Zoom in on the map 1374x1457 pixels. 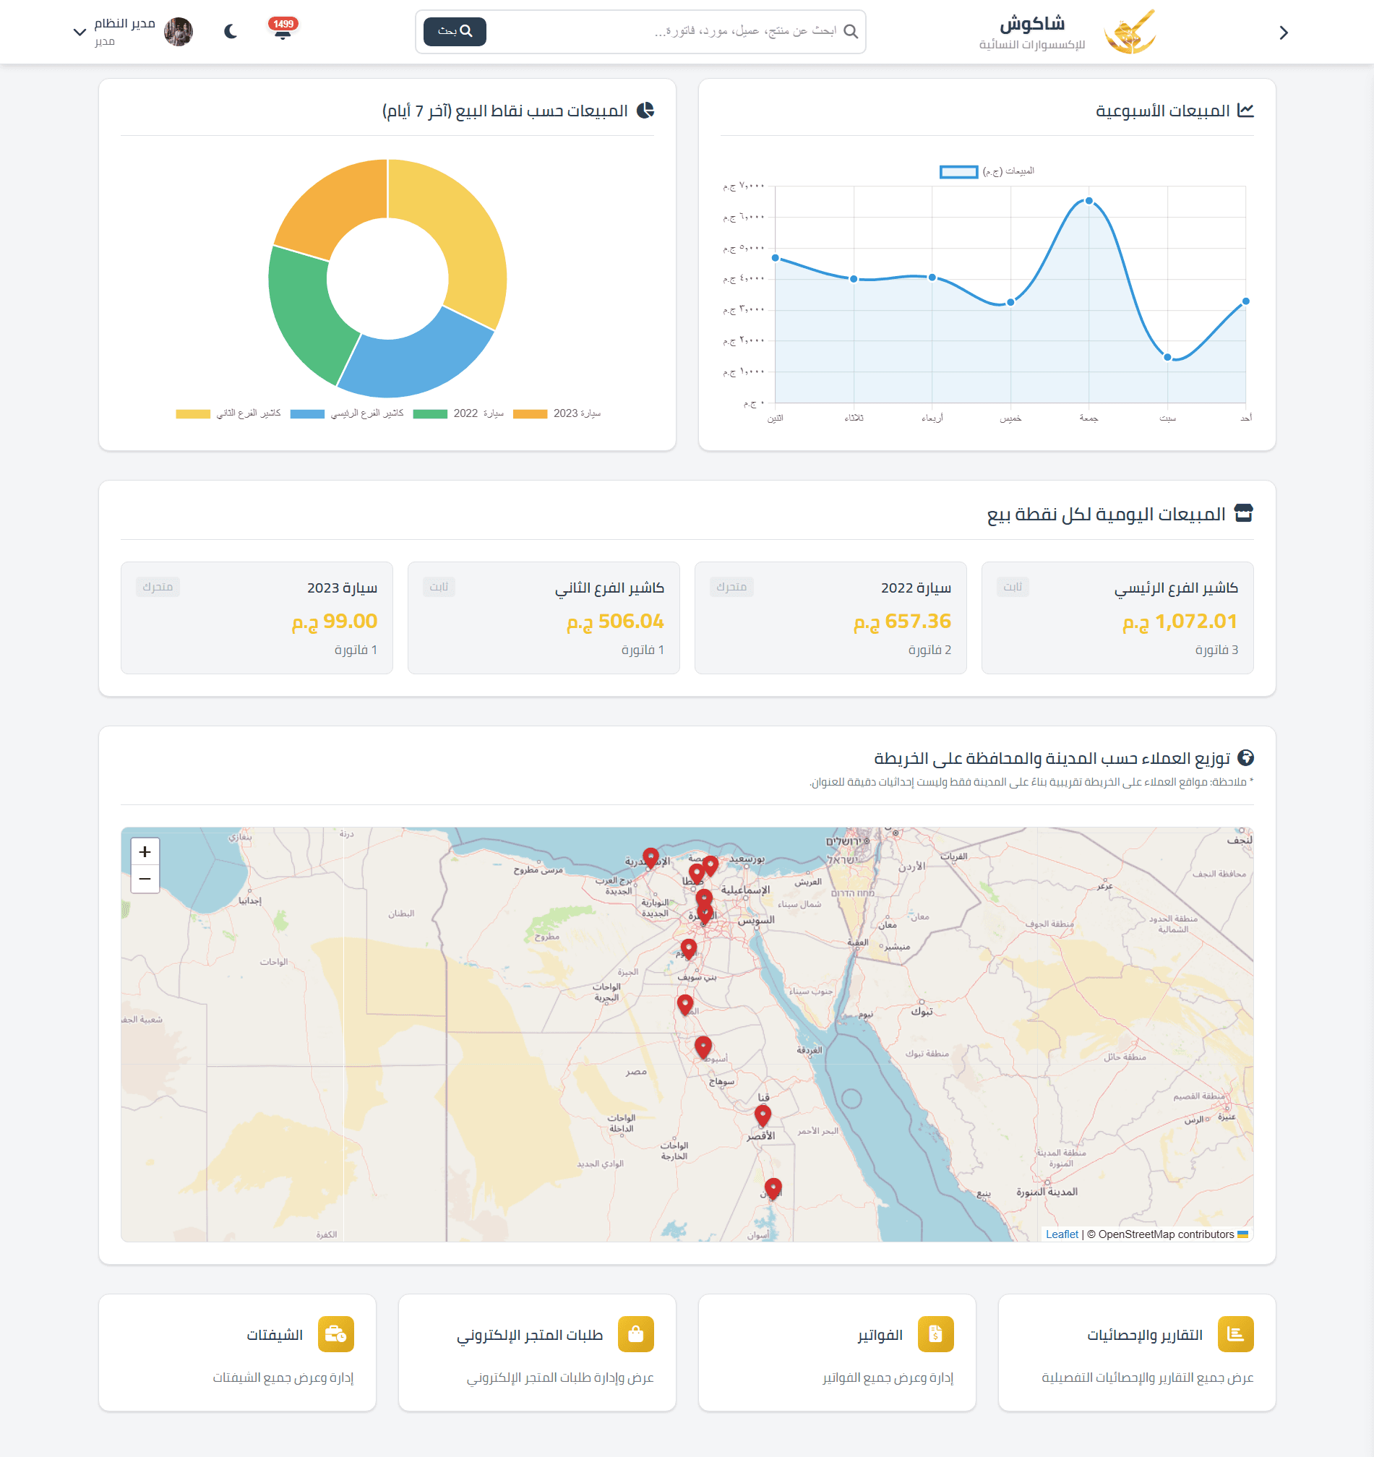pos(145,851)
